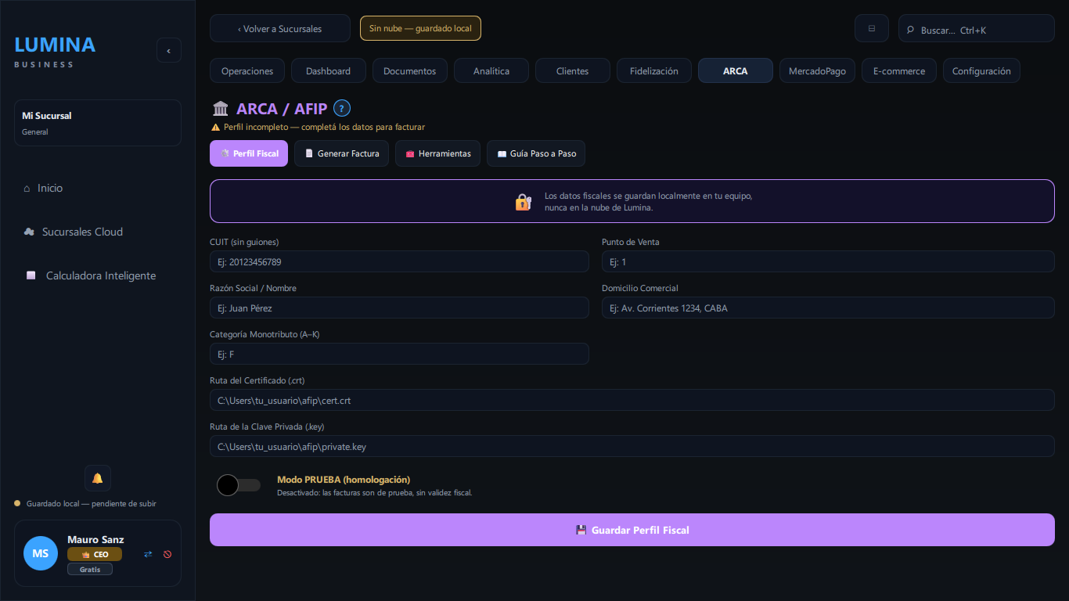The width and height of the screenshot is (1069, 601).
Task: Click the CUIT (sin guiones) field
Action: 399,261
